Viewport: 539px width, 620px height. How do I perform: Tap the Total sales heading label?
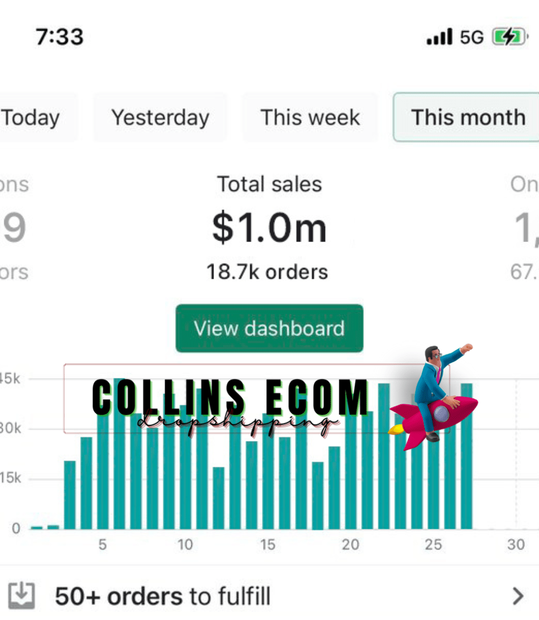click(269, 184)
